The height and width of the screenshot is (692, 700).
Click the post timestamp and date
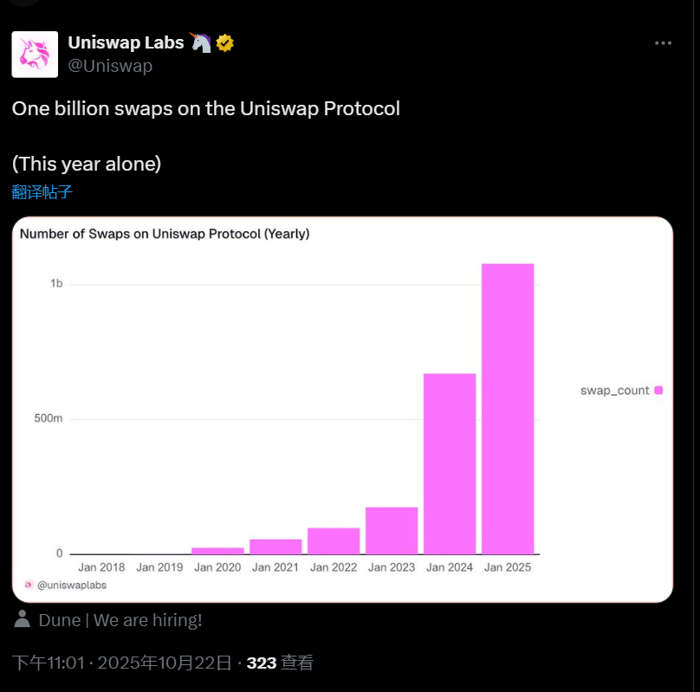[121, 663]
